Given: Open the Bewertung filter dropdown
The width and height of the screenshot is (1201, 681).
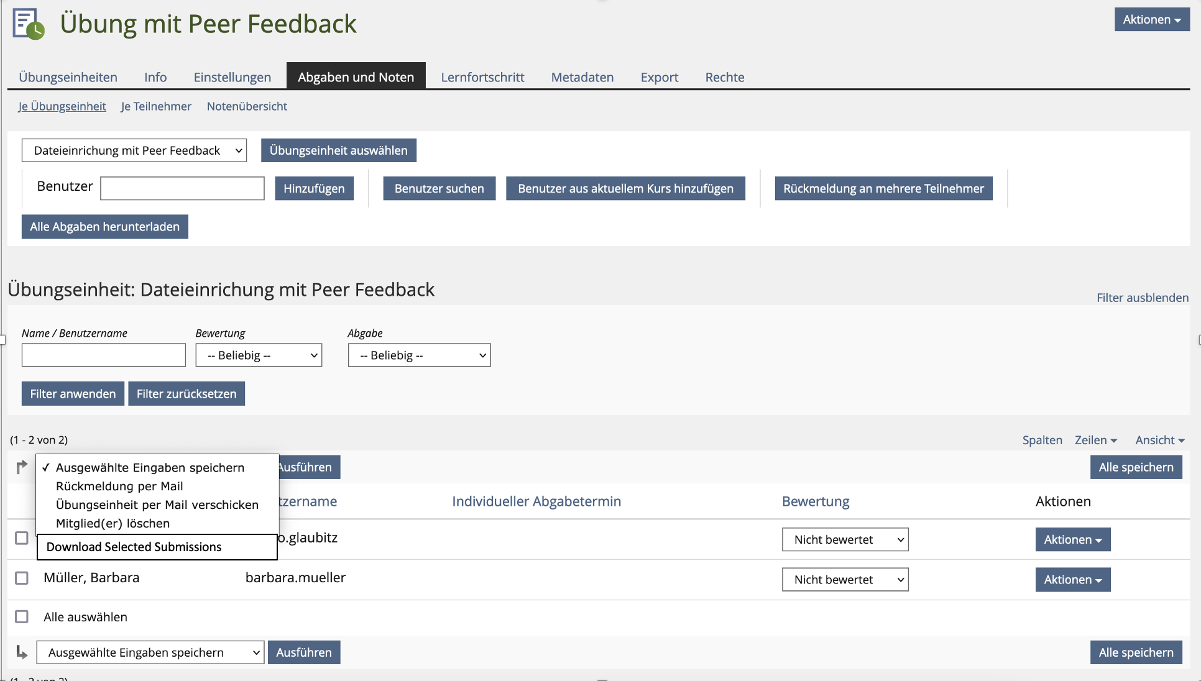Looking at the screenshot, I should 259,355.
